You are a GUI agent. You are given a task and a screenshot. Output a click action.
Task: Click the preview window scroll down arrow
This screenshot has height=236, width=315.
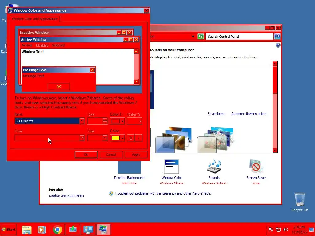click(136, 81)
